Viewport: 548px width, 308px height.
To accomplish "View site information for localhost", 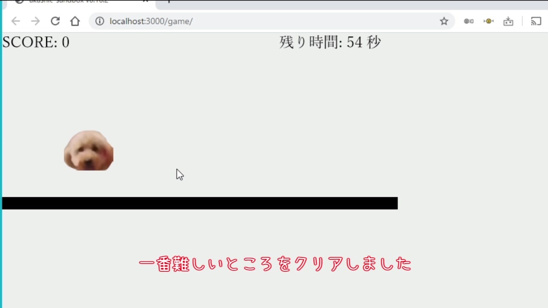I will (100, 21).
